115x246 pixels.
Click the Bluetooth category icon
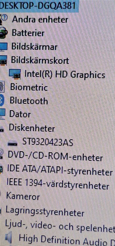click(2, 101)
